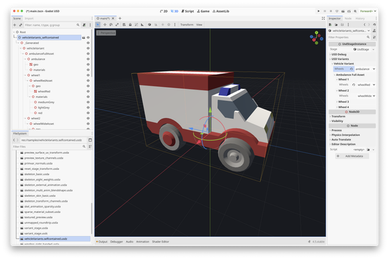Screen dimensions: 389x260
Task: Choose the Scale Mode tool
Action: 117,25
